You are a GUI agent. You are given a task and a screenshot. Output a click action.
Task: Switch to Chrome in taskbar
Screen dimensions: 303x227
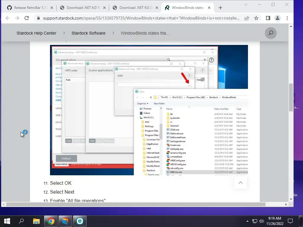point(51,221)
